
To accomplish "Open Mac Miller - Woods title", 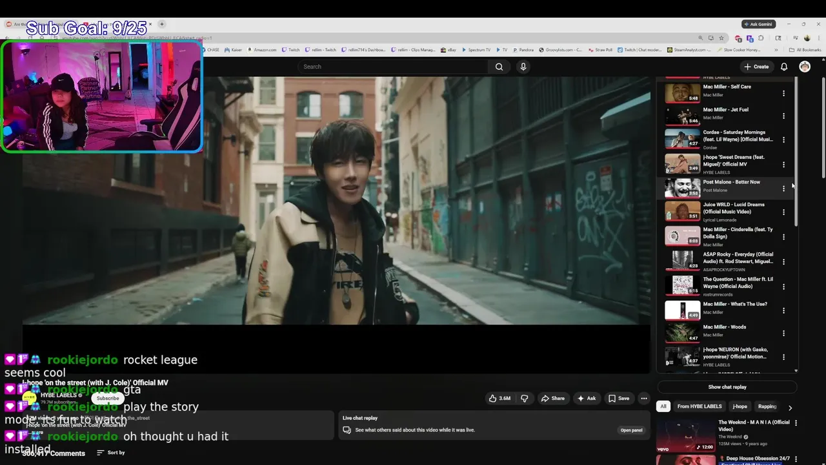I will [x=724, y=327].
